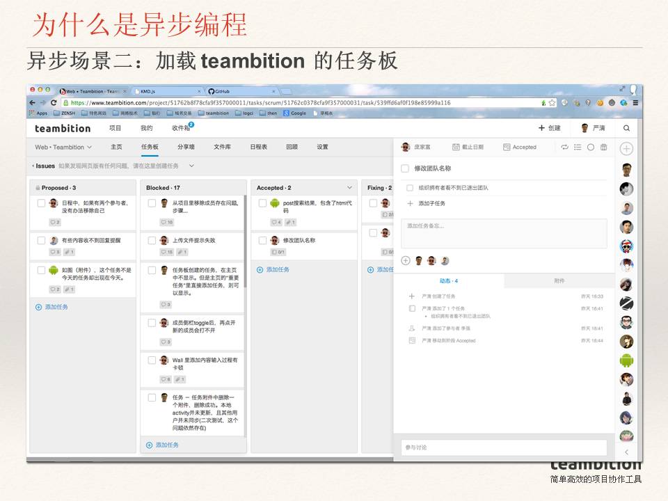Image resolution: width=668 pixels, height=501 pixels.
Task: Add participant with plus icon below notes
Action: (406, 260)
